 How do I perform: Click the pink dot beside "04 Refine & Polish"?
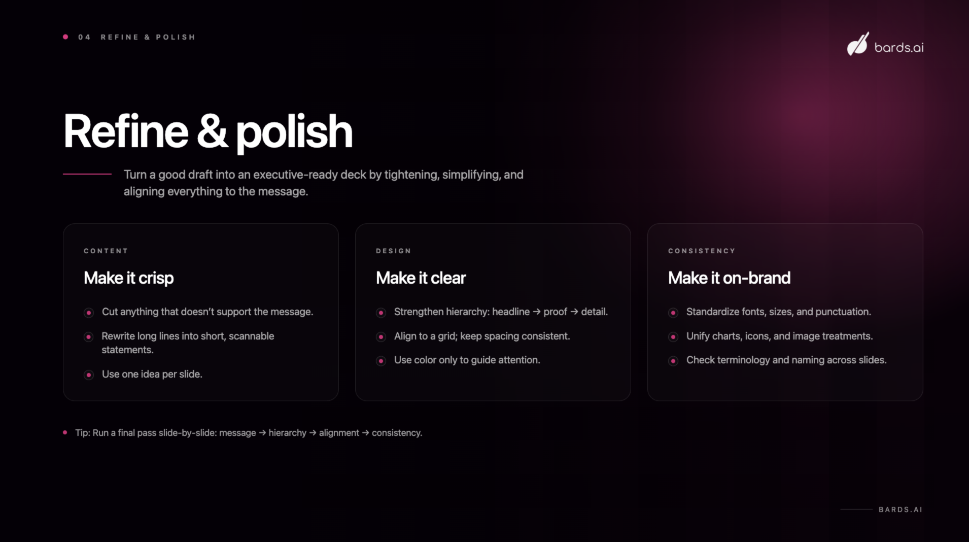[65, 37]
